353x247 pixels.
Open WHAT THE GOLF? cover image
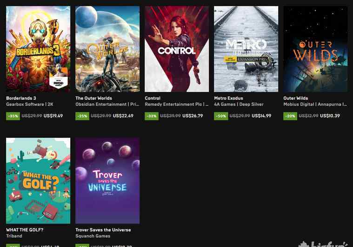[38, 181]
